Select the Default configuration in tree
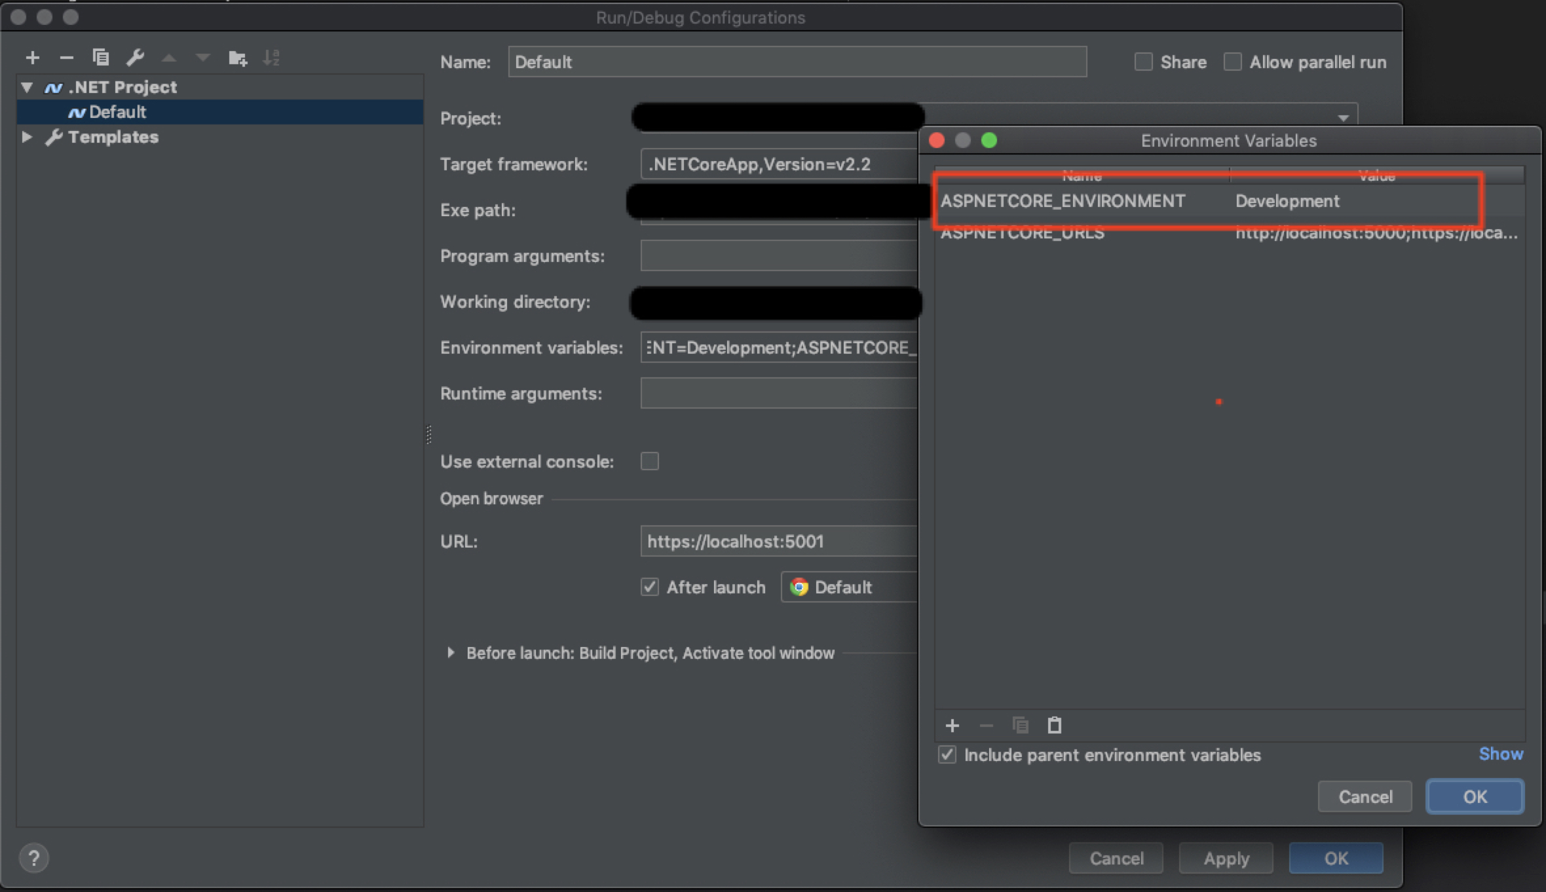 coord(118,112)
